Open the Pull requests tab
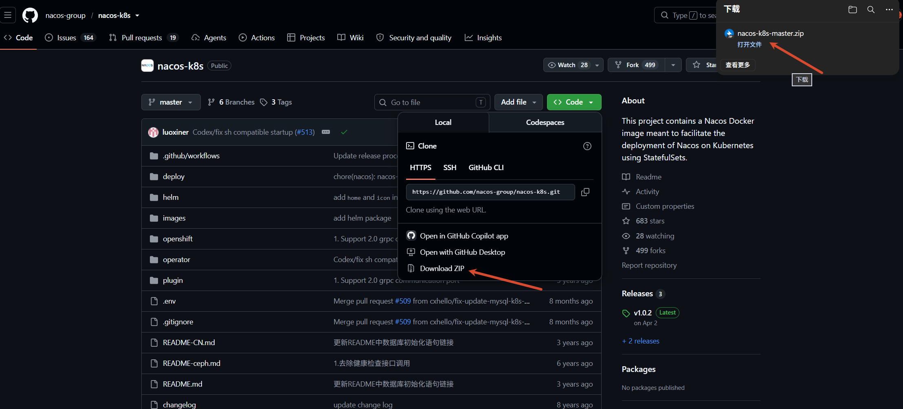The height and width of the screenshot is (409, 903). (x=143, y=38)
